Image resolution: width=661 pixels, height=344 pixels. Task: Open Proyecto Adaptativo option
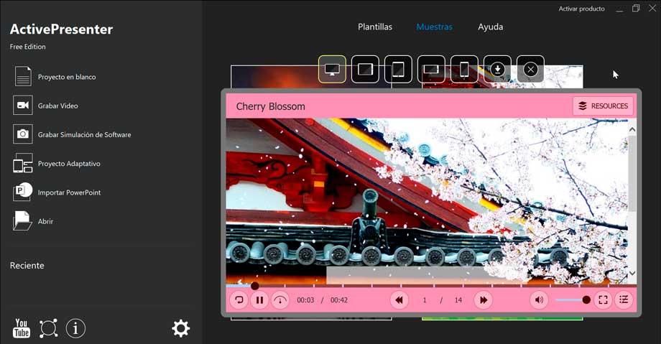pyautogui.click(x=57, y=164)
